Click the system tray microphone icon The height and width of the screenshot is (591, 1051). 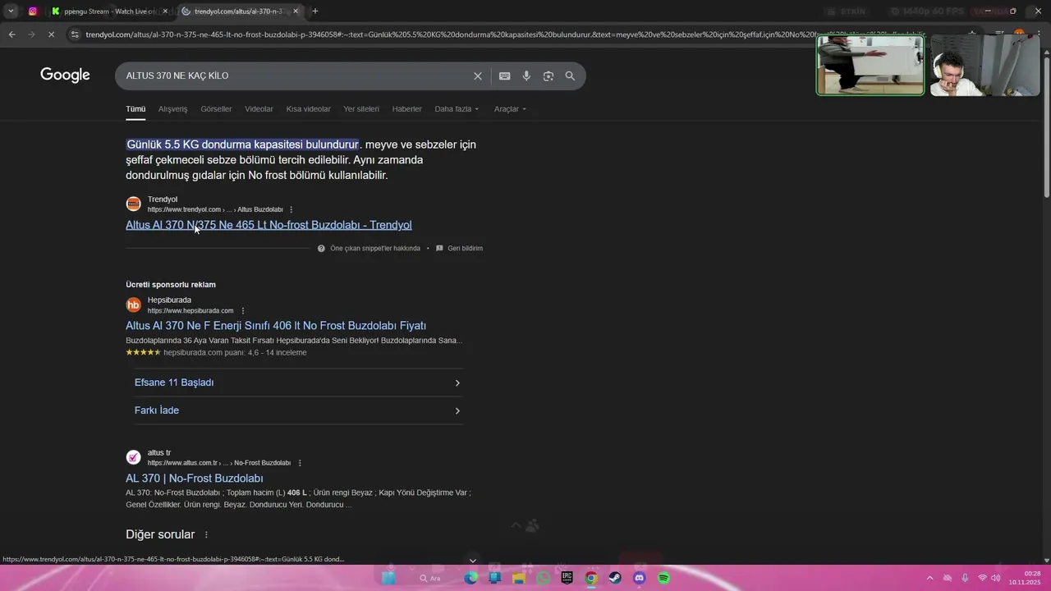coord(965,578)
